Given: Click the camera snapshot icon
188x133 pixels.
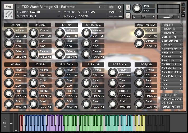Looking at the screenshot, I should click(111, 7).
